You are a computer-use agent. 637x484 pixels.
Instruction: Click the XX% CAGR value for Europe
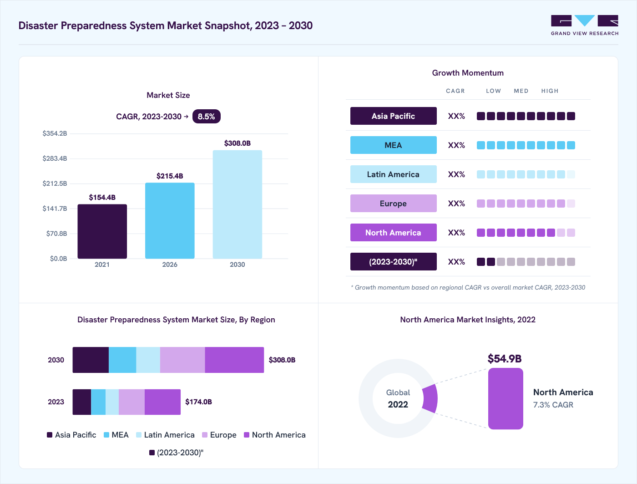coord(456,204)
